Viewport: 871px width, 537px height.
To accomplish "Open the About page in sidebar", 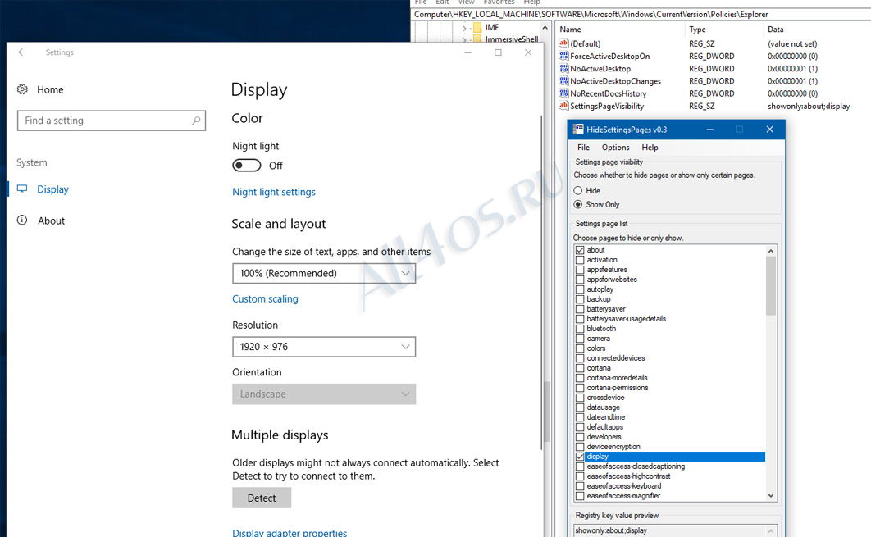I will pos(51,221).
